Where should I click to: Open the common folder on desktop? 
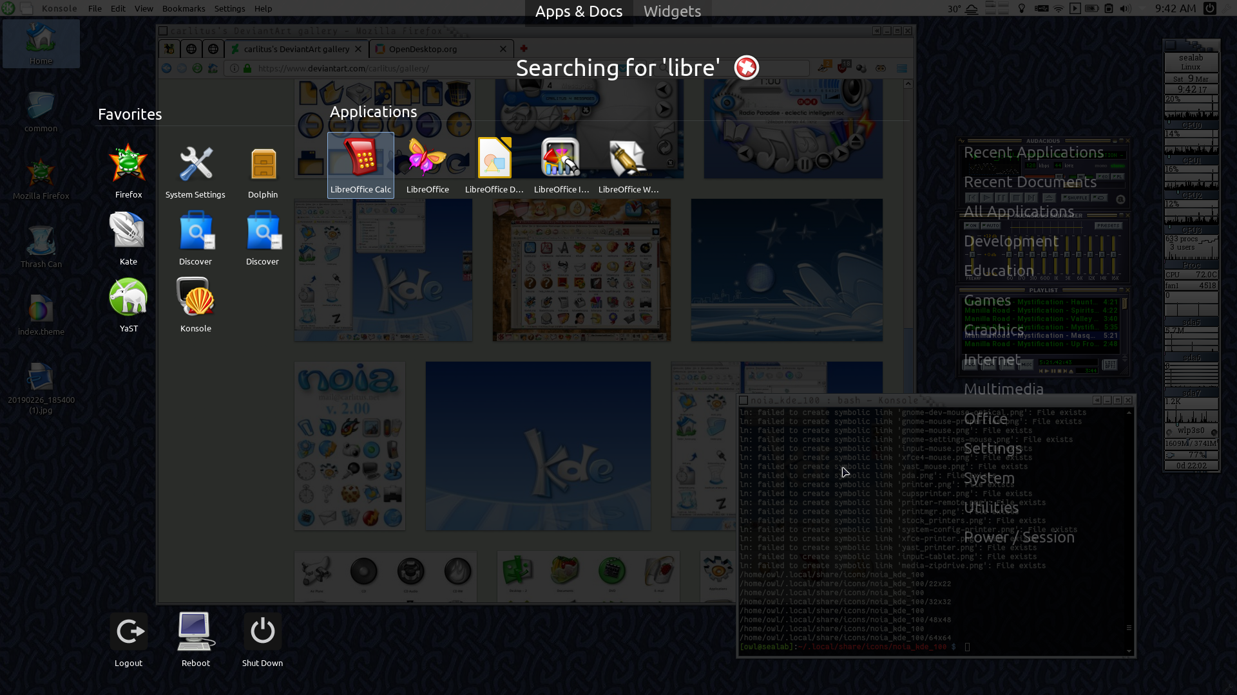(41, 111)
